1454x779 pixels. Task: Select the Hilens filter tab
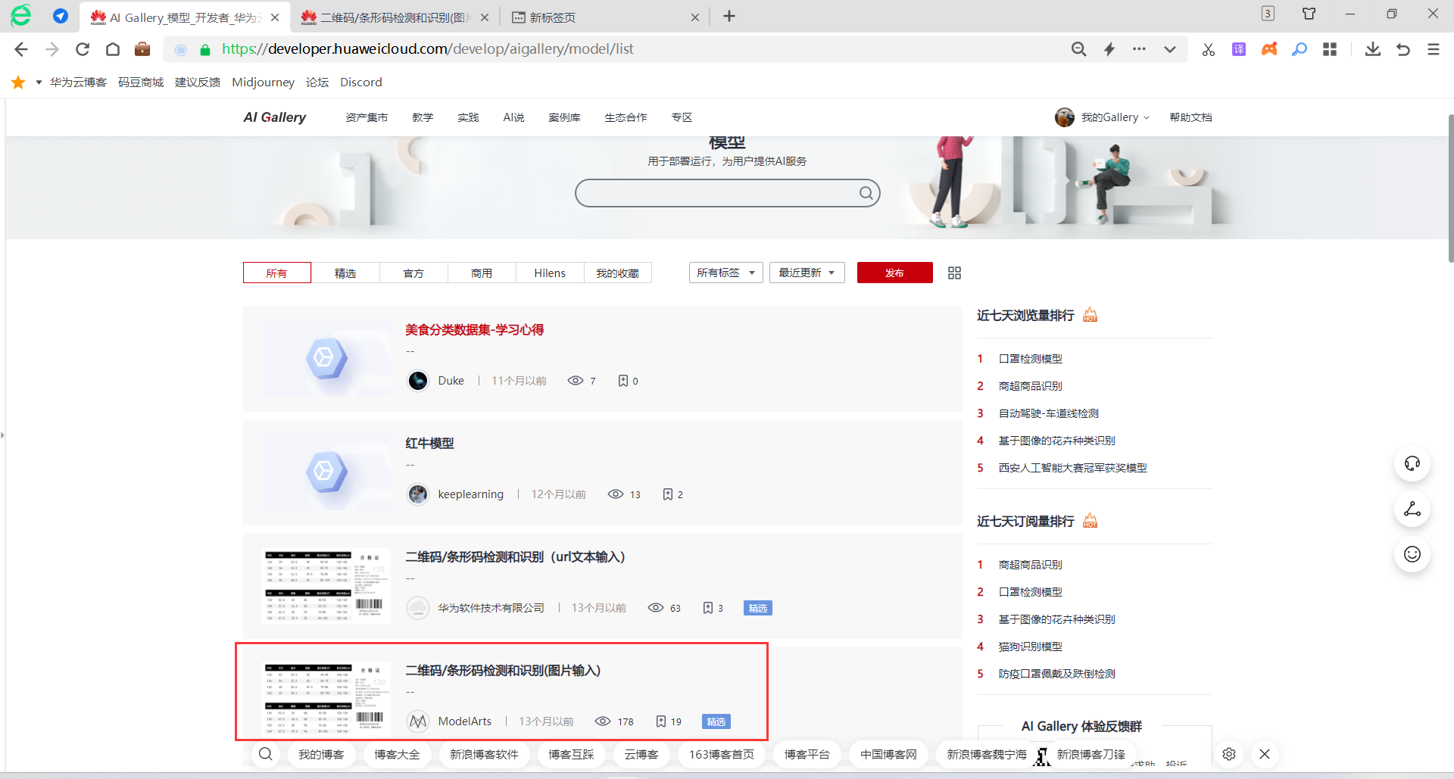[550, 273]
